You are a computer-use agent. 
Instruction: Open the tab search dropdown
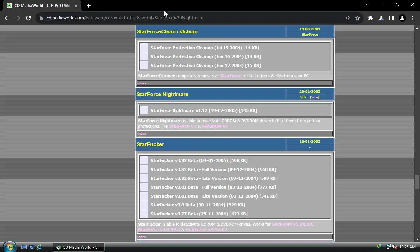tap(367, 5)
